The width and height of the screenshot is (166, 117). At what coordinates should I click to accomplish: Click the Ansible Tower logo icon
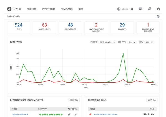click(x=9, y=9)
